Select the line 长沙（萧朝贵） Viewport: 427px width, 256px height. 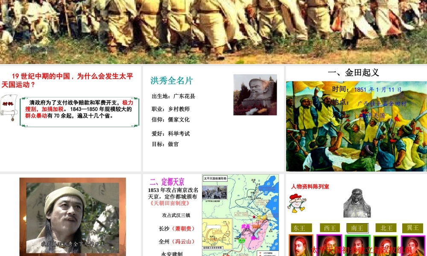coord(177,229)
